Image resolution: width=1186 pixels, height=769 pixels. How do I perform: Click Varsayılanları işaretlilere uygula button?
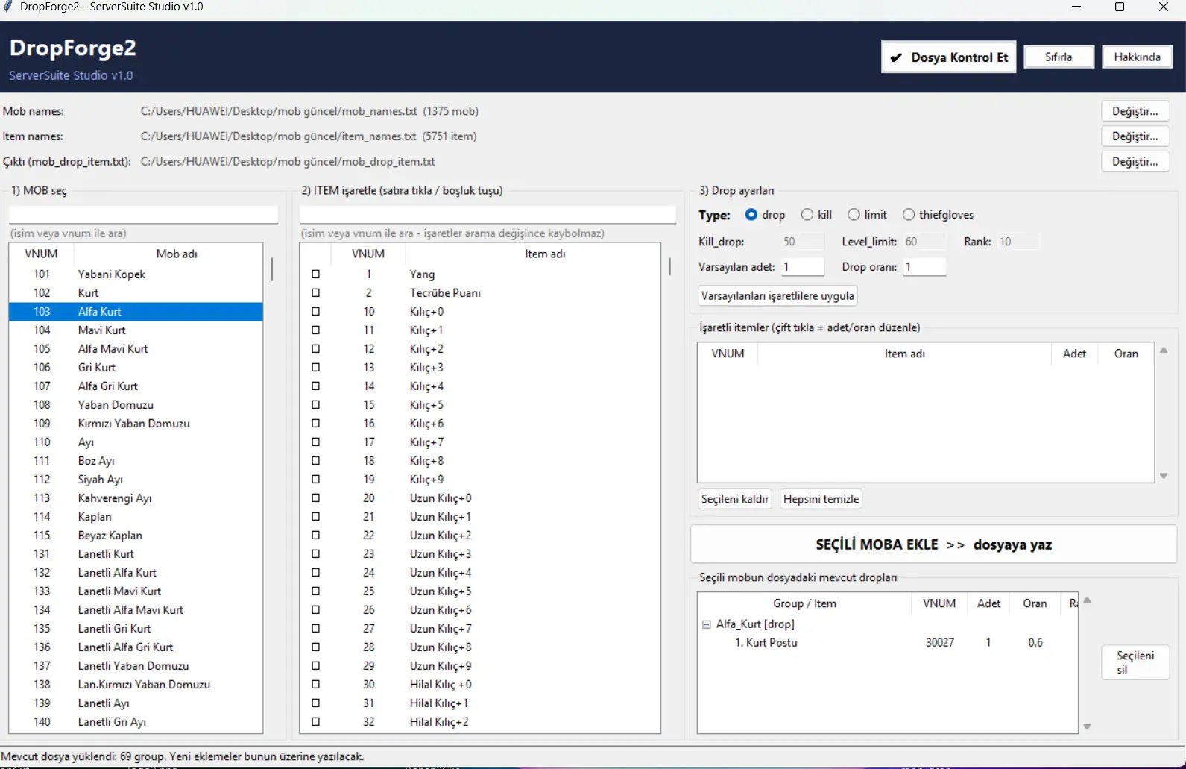click(x=777, y=296)
